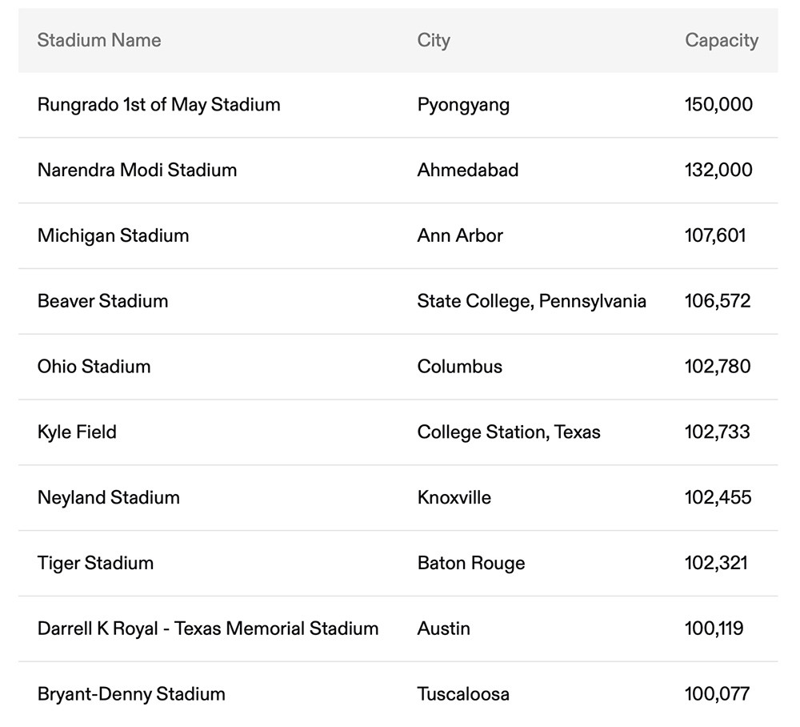
Task: Click the State College, Pennsylvania cell
Action: pos(531,301)
